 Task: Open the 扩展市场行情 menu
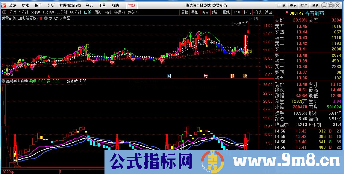tap(71, 5)
